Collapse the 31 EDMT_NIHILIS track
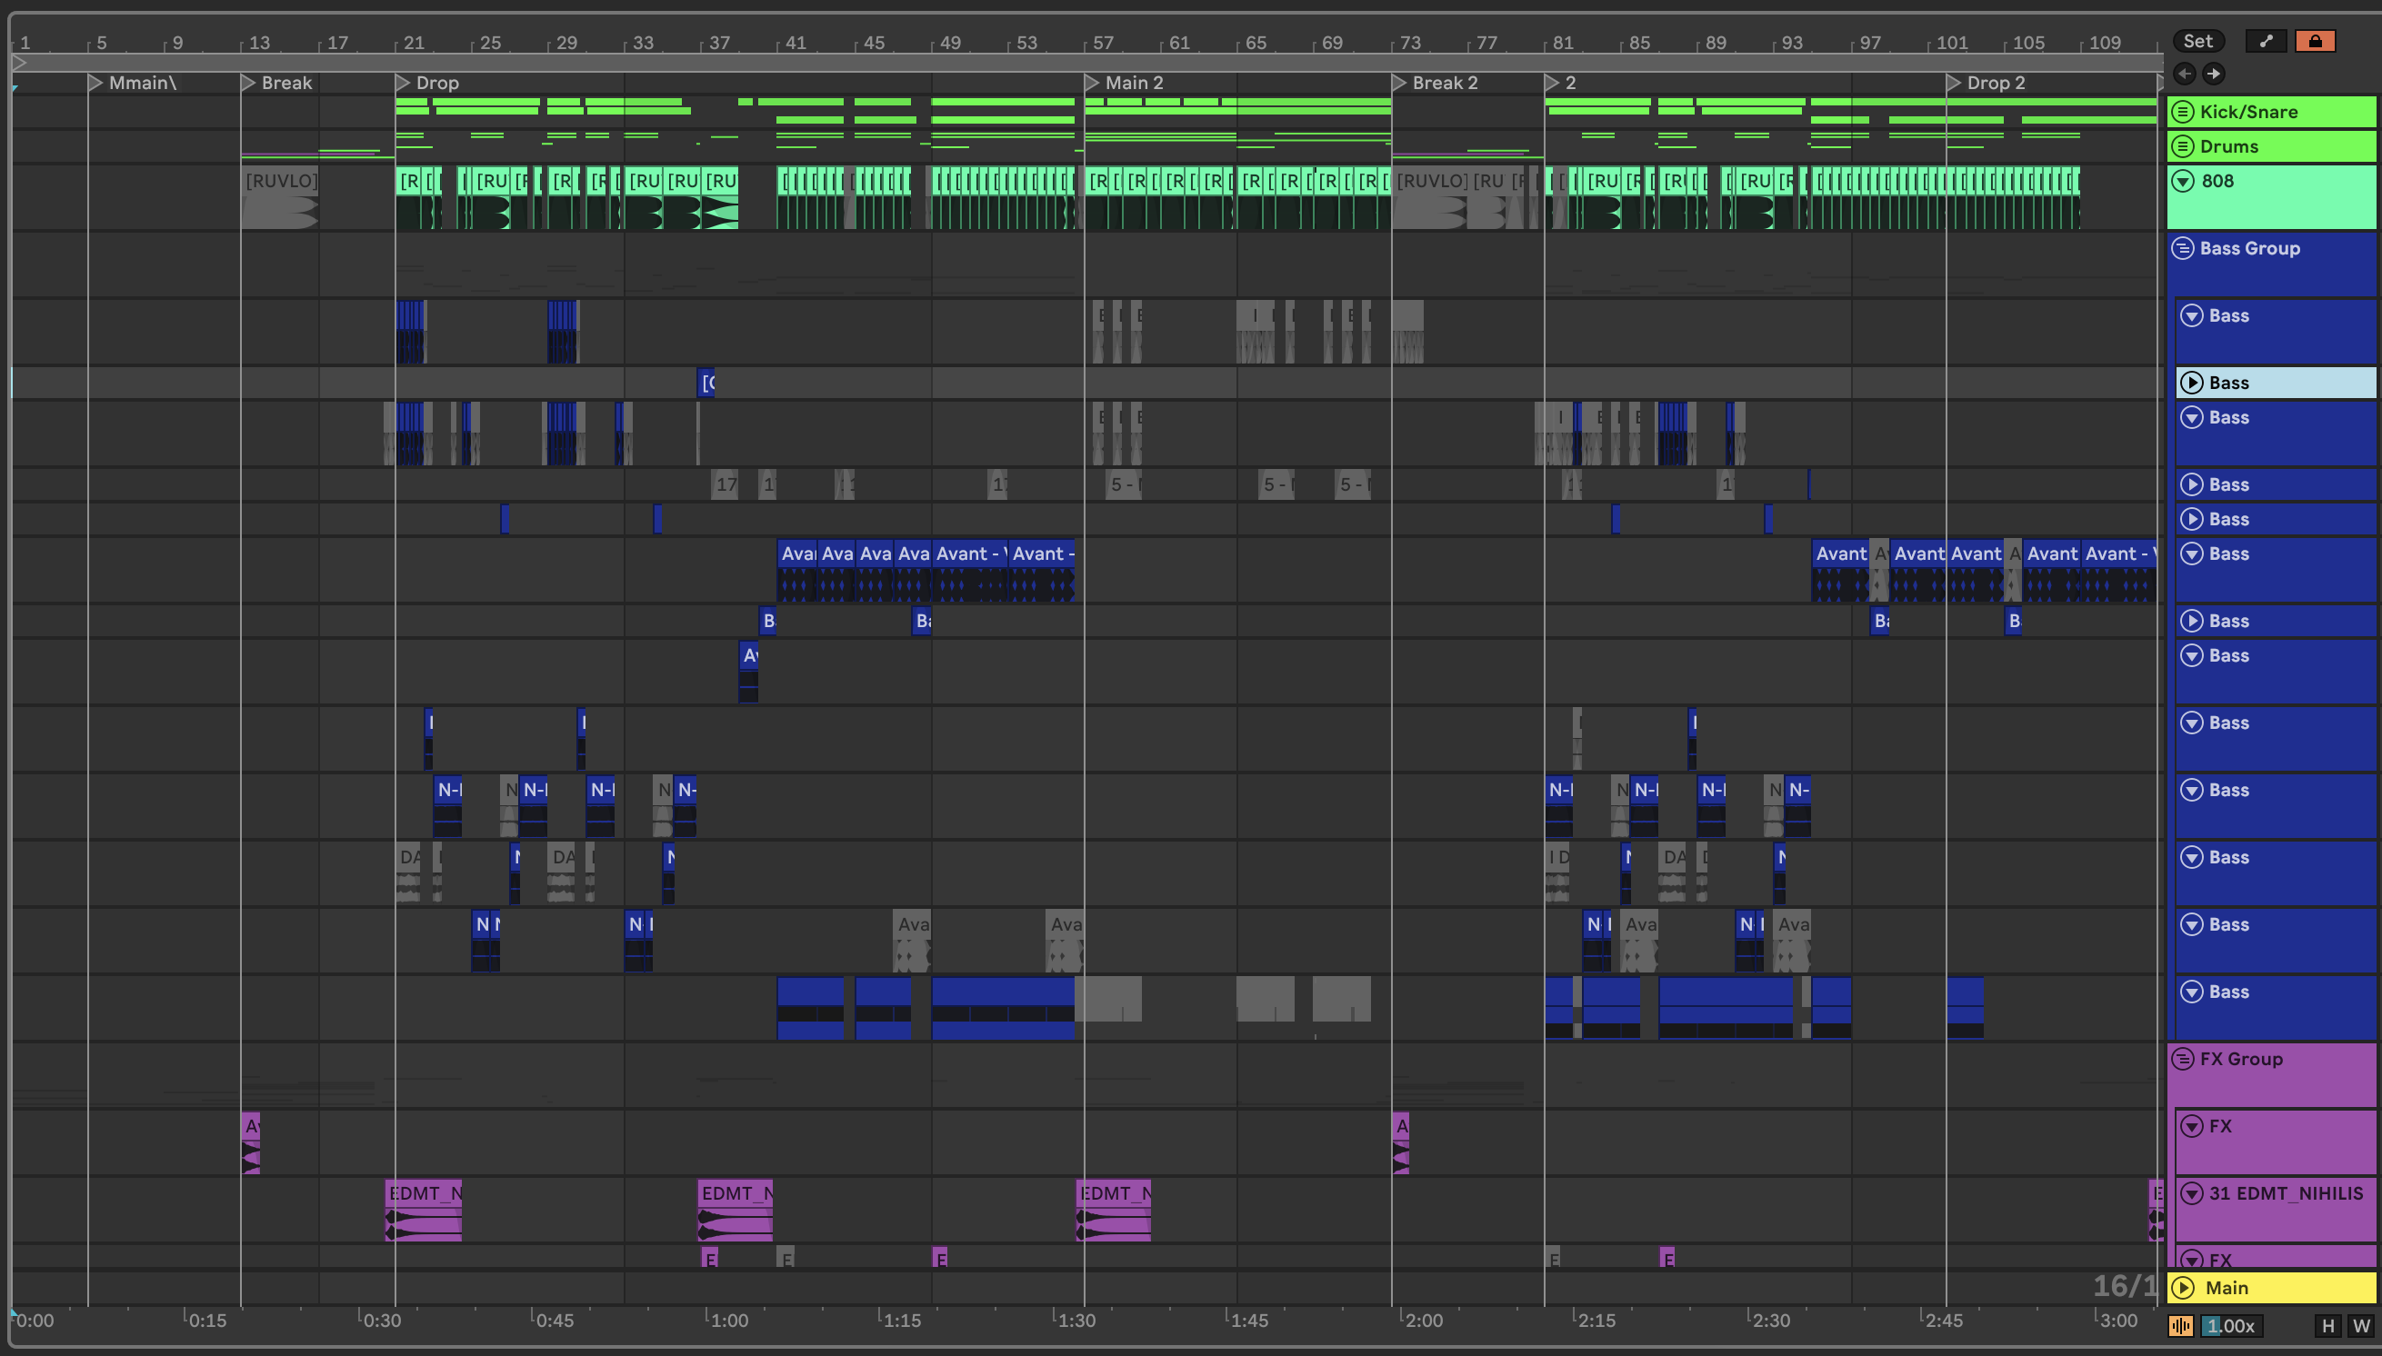The image size is (2382, 1356). 2192,1193
